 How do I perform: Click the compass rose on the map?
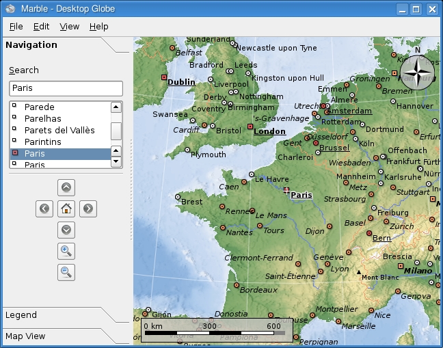click(x=416, y=72)
